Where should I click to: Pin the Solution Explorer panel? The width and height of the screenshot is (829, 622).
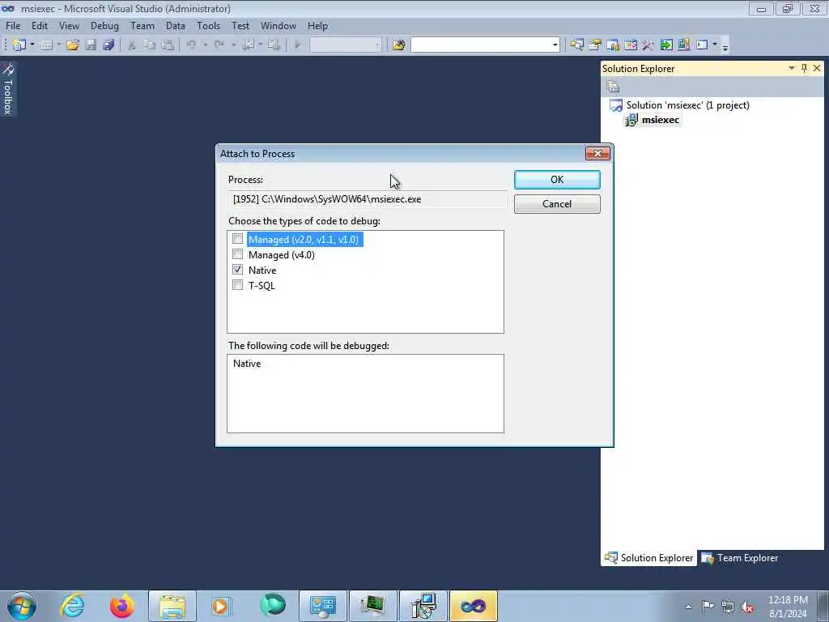point(804,68)
